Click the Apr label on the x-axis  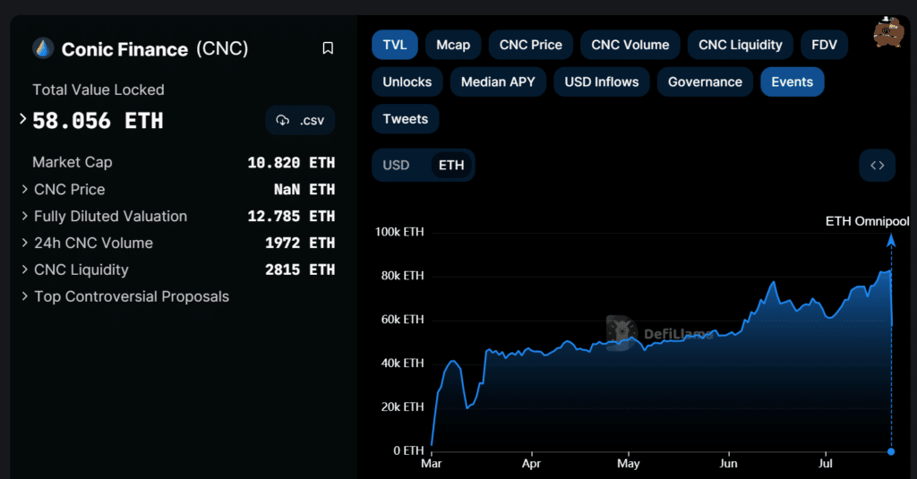coord(531,464)
